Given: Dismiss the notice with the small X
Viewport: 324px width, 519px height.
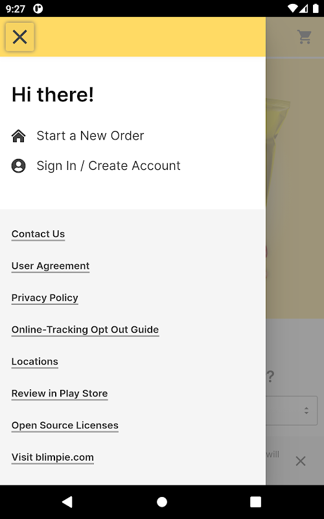Looking at the screenshot, I should click(x=301, y=461).
